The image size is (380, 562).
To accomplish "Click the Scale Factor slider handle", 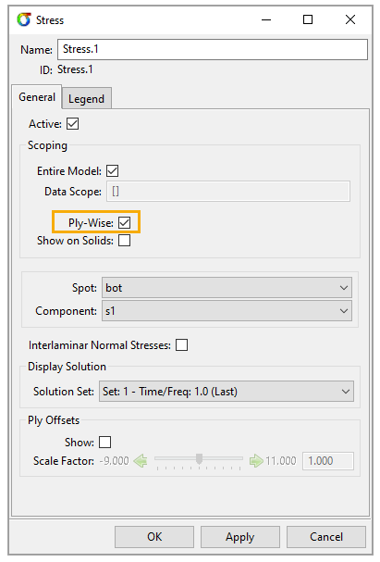I will [x=200, y=458].
